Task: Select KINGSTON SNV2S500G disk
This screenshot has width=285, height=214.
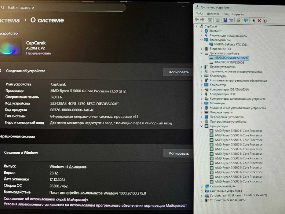Action: point(229,62)
